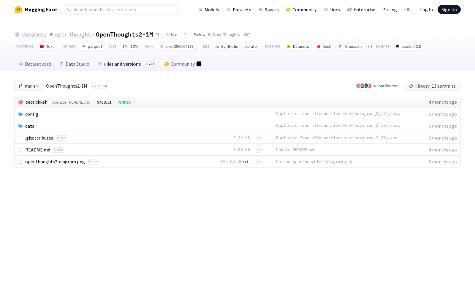The height and width of the screenshot is (297, 475).
Task: Click the parquet format tag
Action: [92, 46]
